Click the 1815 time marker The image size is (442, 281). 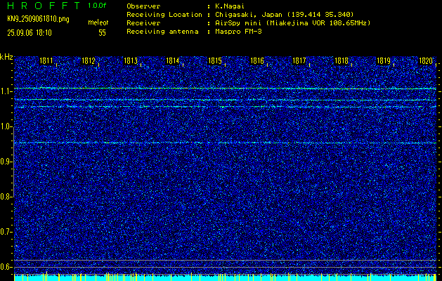click(215, 61)
